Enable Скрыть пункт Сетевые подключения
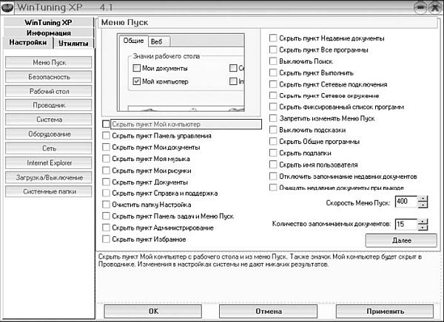This screenshot has height=322, width=444. [x=273, y=84]
